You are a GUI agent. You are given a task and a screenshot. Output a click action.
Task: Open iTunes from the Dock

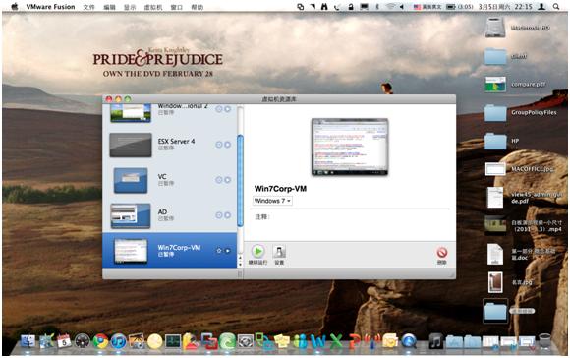[119, 341]
